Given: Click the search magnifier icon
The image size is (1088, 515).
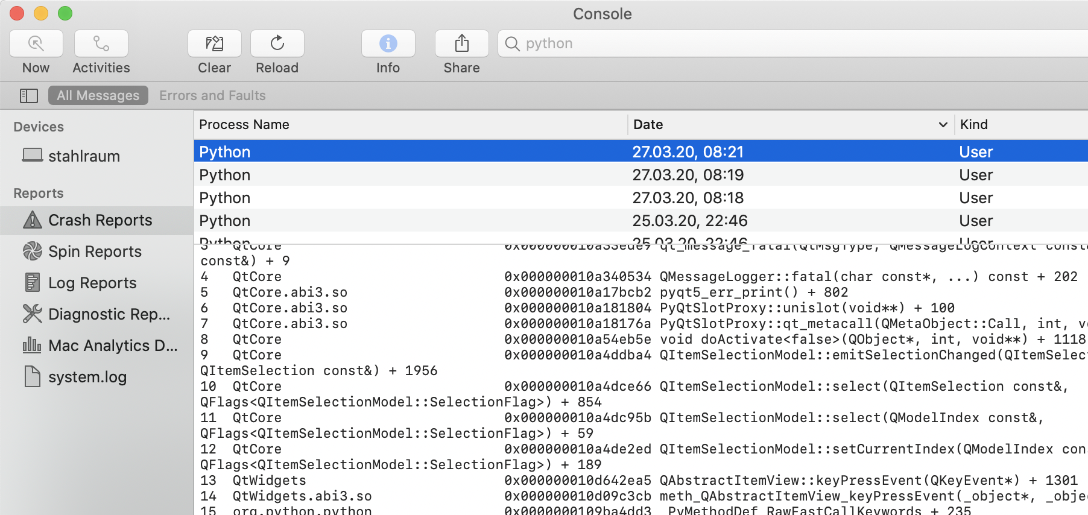Looking at the screenshot, I should 512,43.
